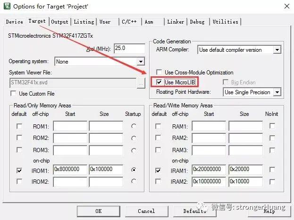
Task: Enable NoInit for IRAM2
Action: [272, 182]
